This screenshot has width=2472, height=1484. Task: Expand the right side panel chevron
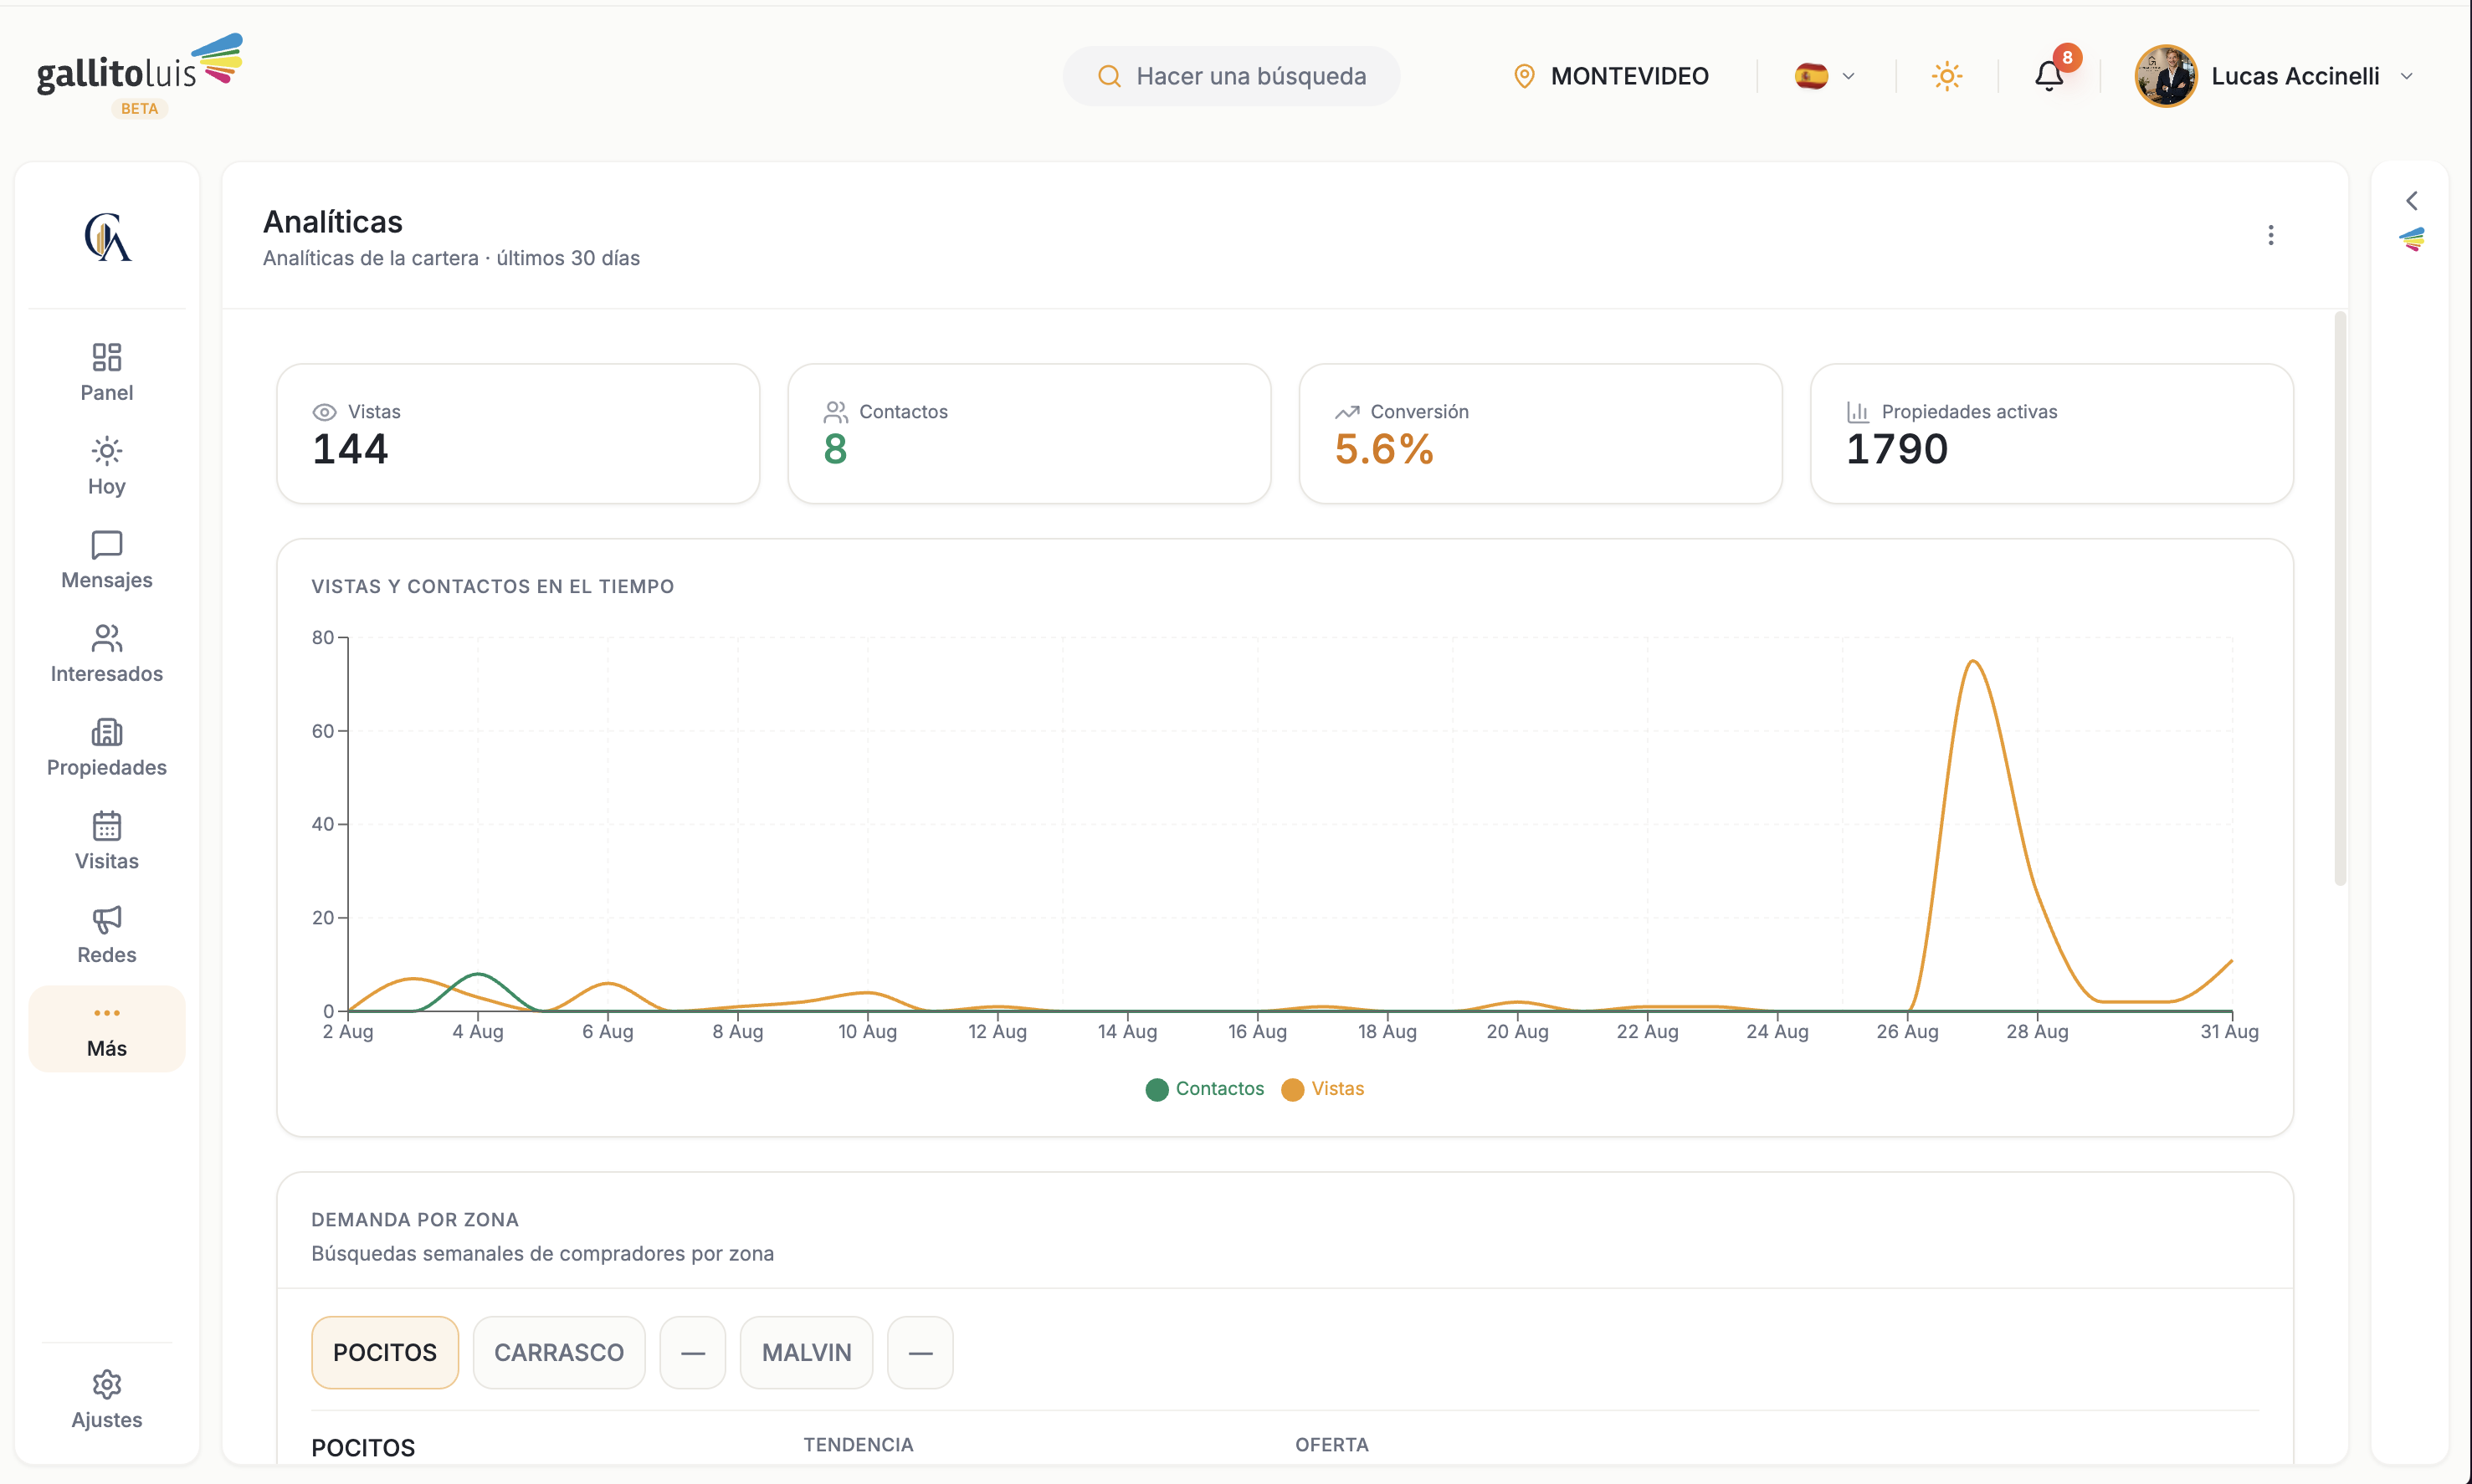(2412, 201)
